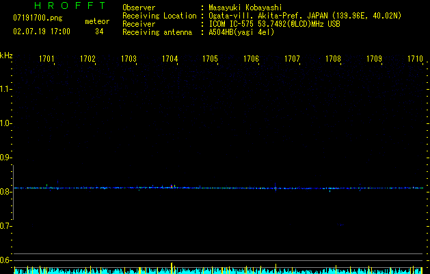Viewport: 430px width, 274px height.
Task: Click the 0.8 kHz frequency label
Action: [x=5, y=192]
